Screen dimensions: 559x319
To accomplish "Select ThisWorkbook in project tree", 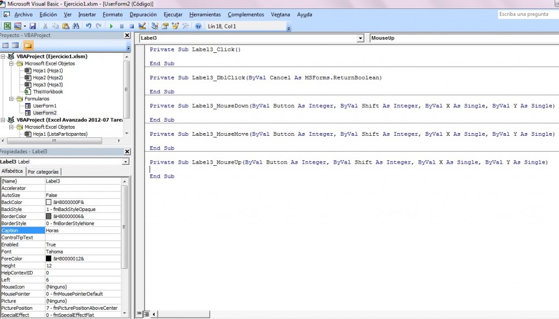I will pyautogui.click(x=48, y=92).
